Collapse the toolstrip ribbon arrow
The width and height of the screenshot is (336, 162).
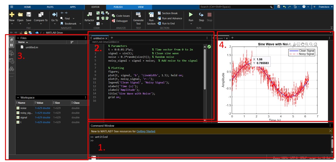[332, 28]
